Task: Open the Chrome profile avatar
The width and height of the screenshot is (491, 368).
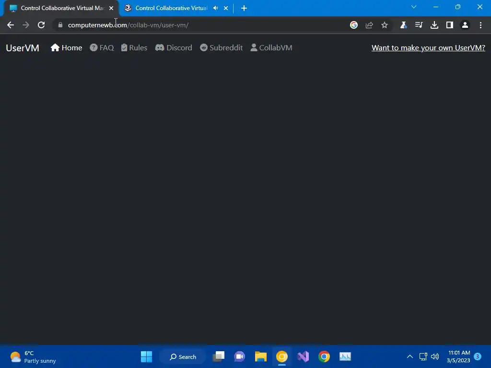Action: pos(465,25)
